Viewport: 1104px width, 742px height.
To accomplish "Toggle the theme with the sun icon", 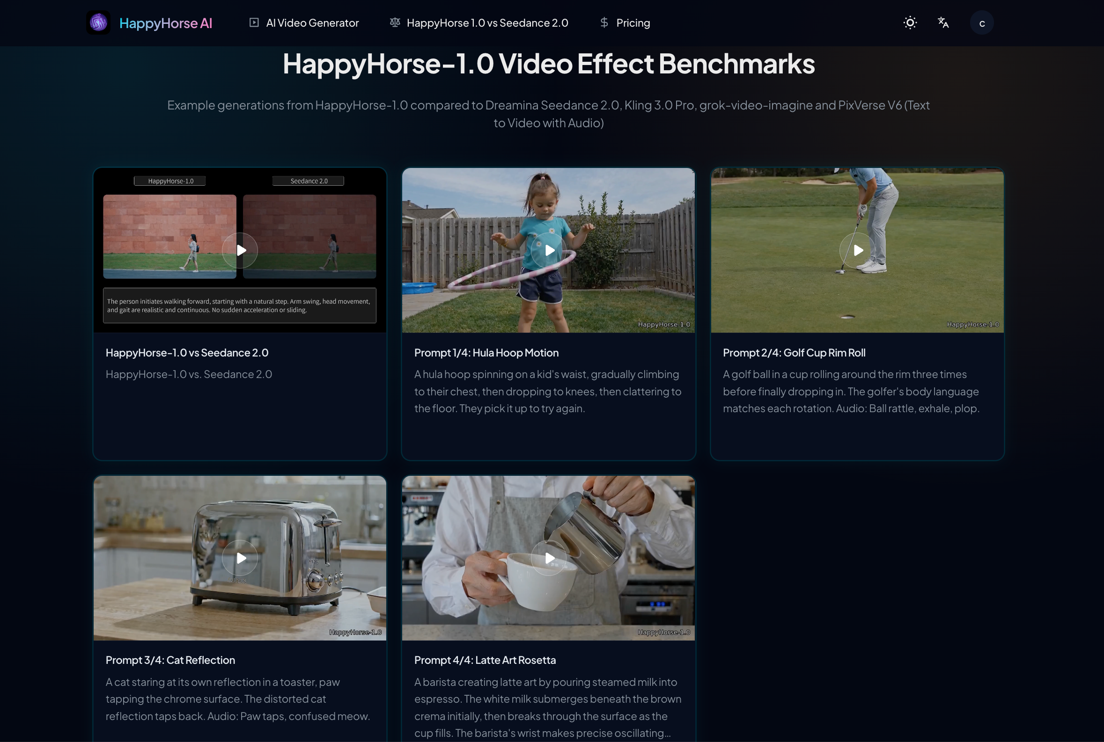I will (x=910, y=22).
